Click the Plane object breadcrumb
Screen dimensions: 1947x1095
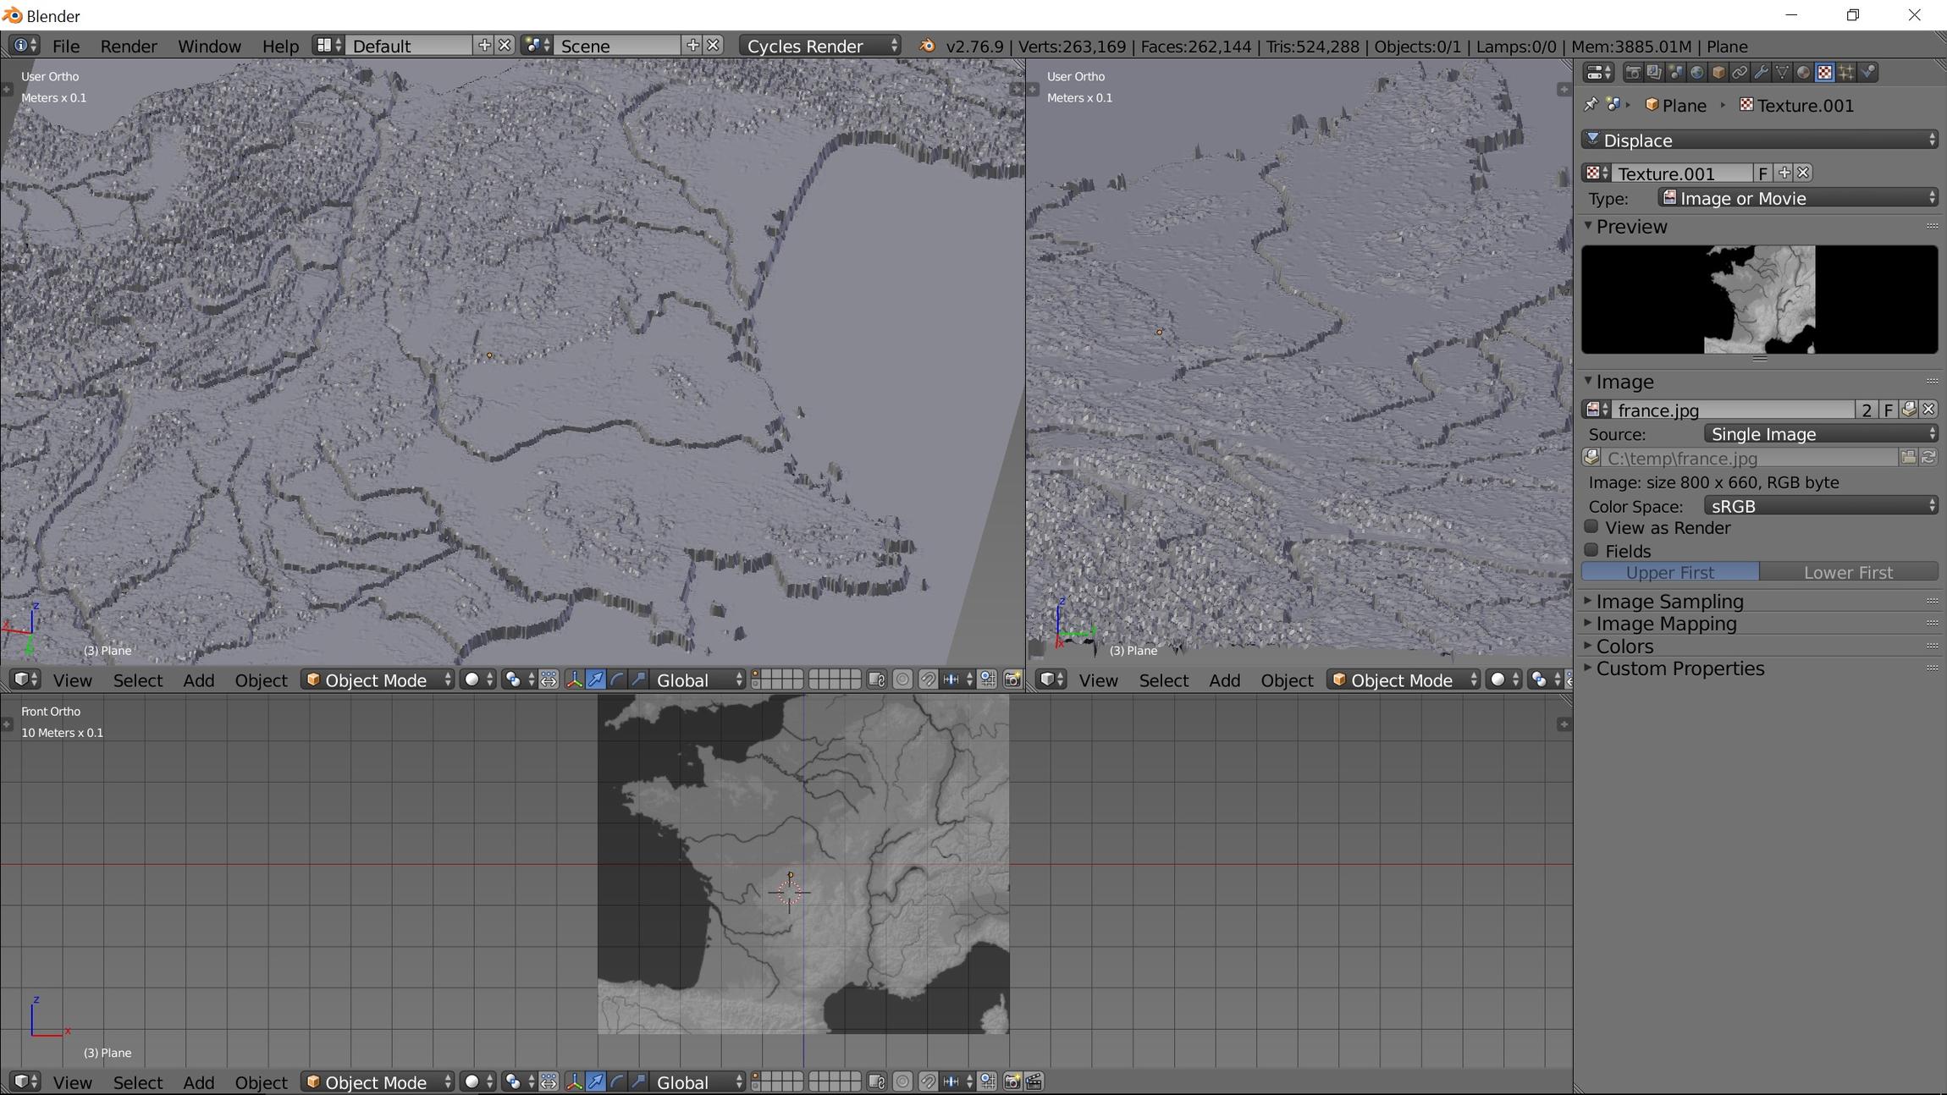[1676, 106]
